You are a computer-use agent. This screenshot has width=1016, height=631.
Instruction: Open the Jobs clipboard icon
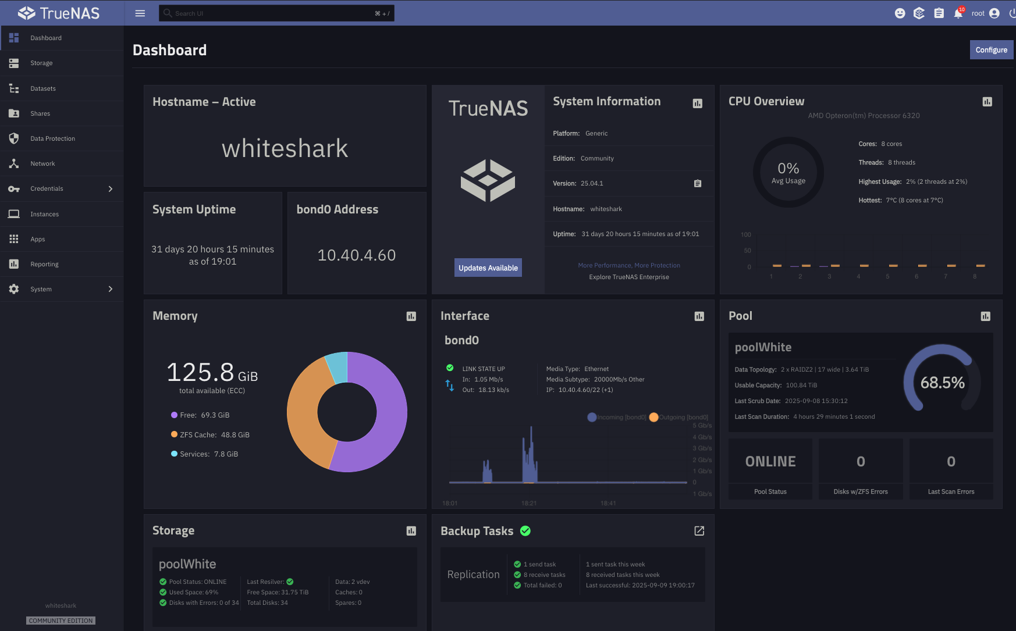click(939, 13)
